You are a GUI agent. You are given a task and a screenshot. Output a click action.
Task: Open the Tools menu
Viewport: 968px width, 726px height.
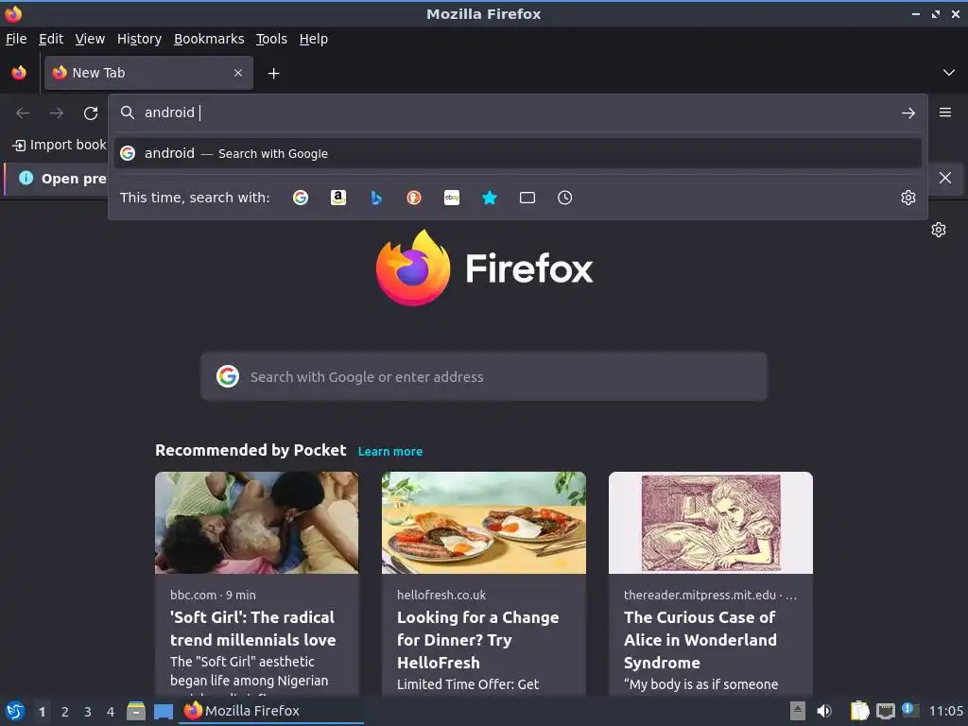pyautogui.click(x=271, y=39)
